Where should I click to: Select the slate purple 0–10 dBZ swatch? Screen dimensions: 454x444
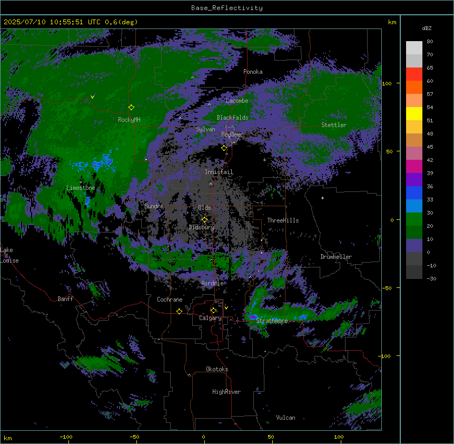pyautogui.click(x=414, y=246)
